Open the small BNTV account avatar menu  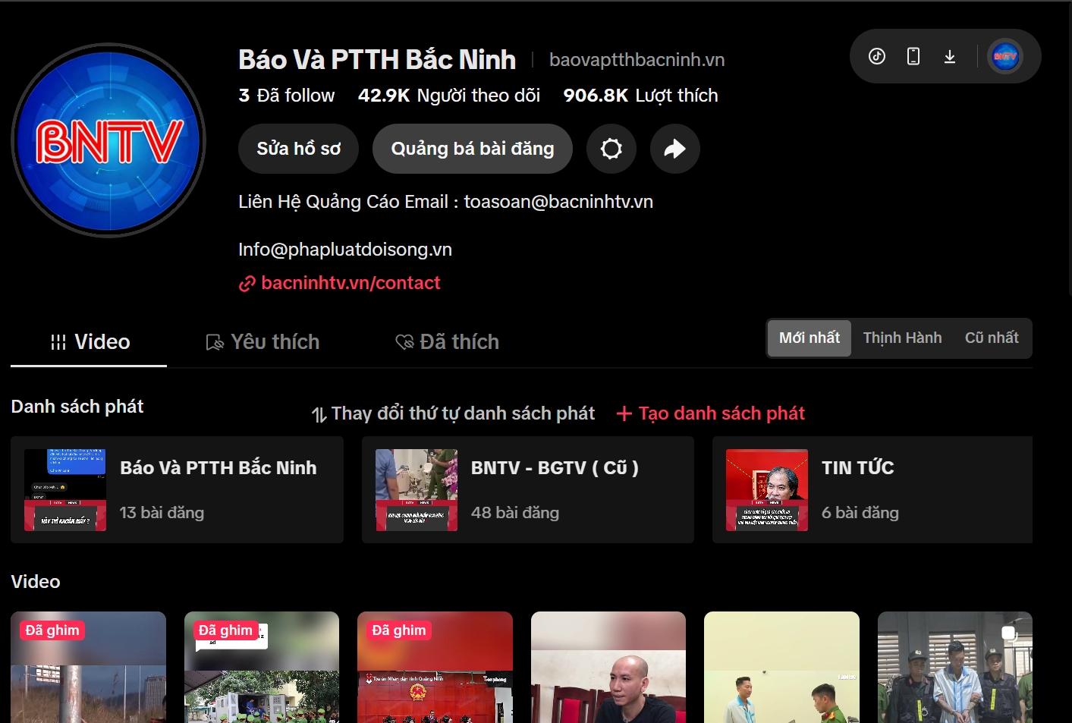(x=1005, y=56)
